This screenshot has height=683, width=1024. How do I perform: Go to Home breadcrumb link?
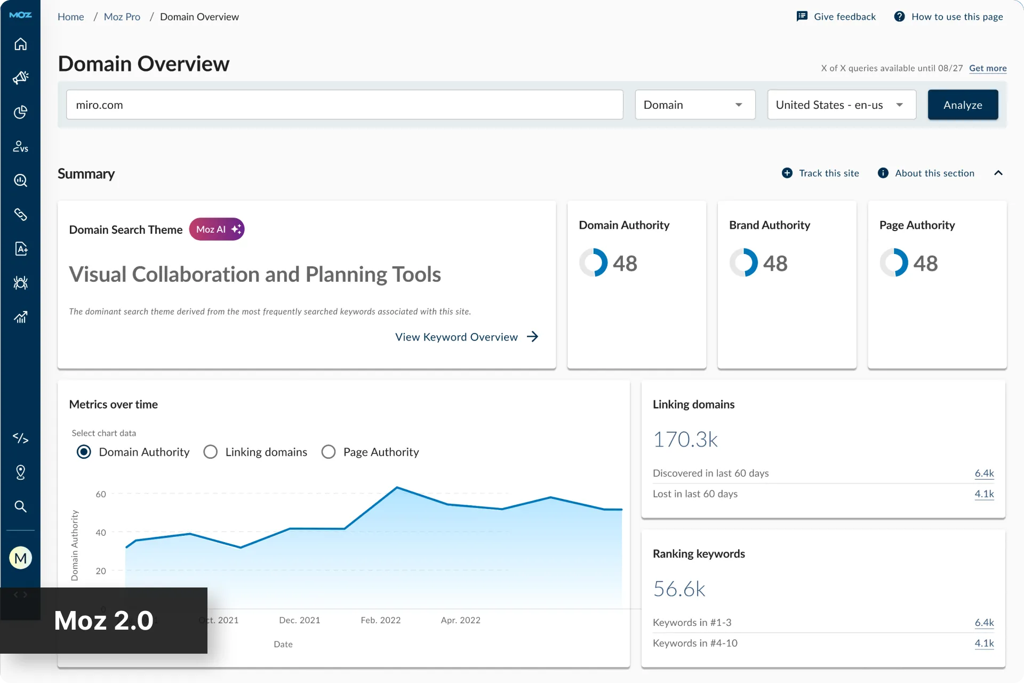click(x=70, y=17)
